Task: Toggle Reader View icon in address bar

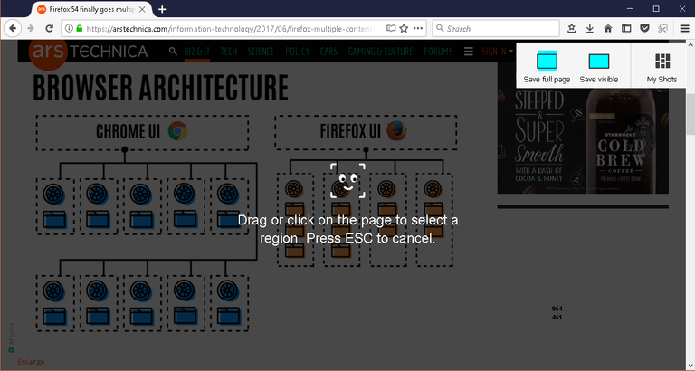Action: tap(391, 29)
